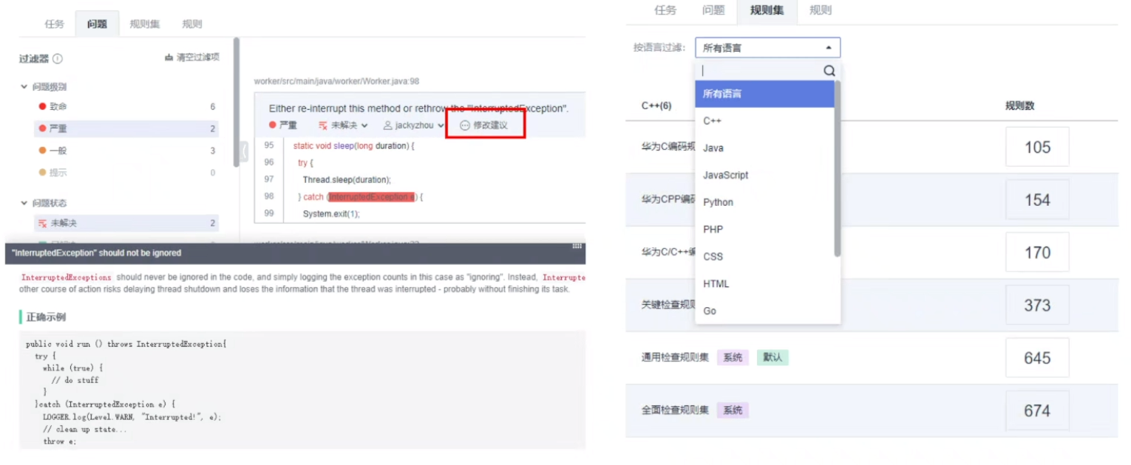
Task: Choose 所有语言 from the language list
Action: pos(764,94)
